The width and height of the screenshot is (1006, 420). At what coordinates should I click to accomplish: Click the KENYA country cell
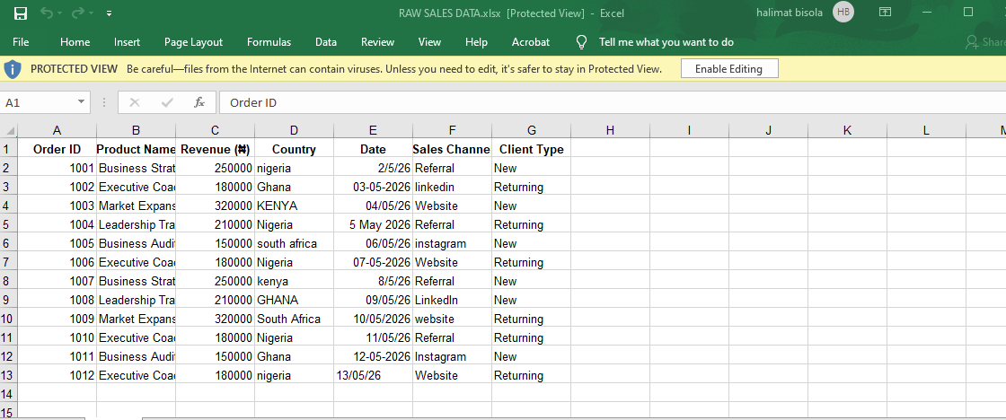pyautogui.click(x=294, y=206)
